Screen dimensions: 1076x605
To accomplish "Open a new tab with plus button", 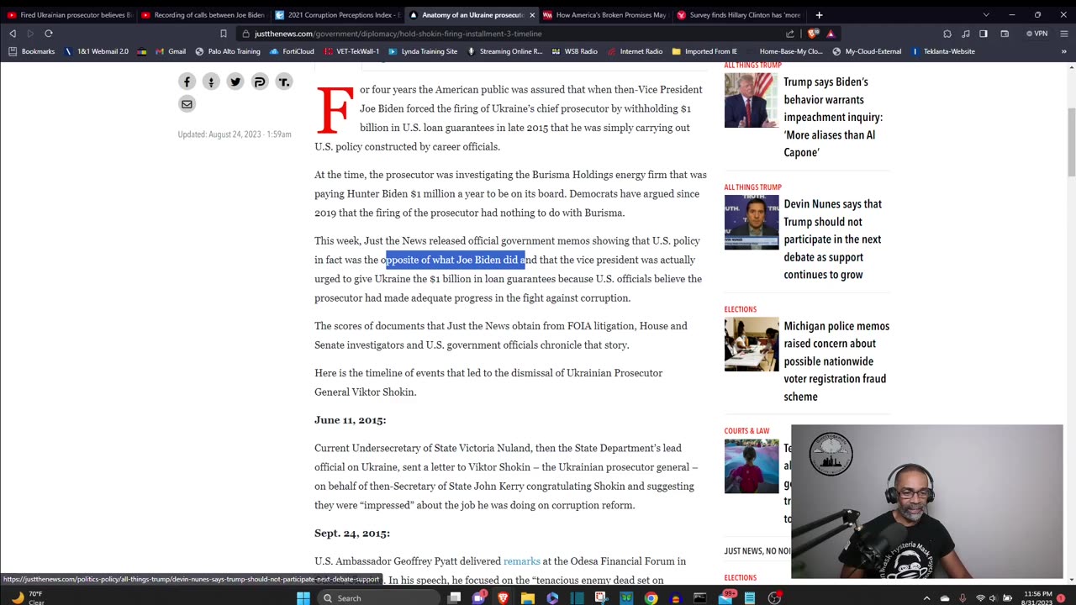I will (x=819, y=14).
